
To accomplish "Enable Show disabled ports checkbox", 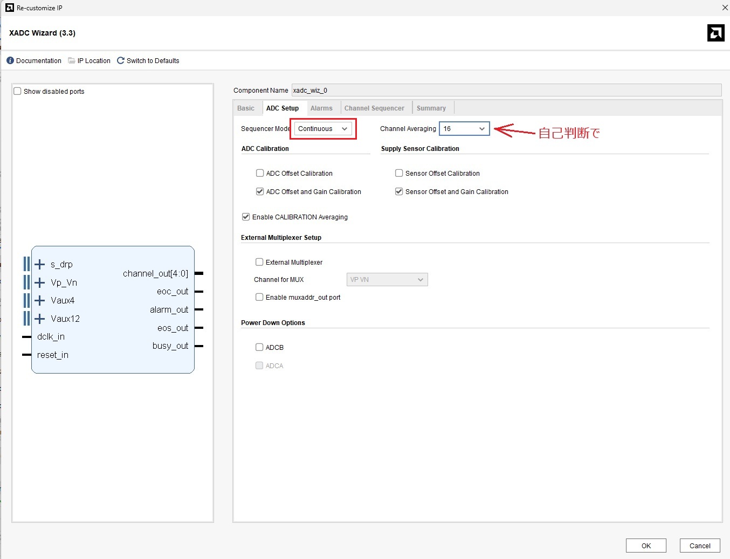I will click(18, 91).
